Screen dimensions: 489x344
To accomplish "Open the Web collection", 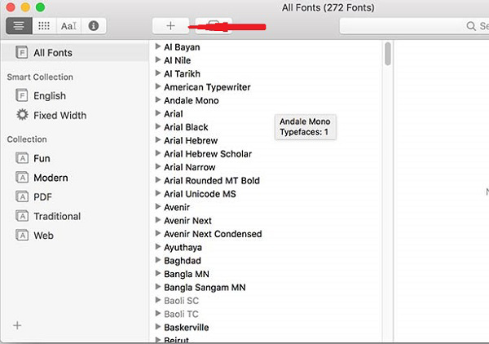I will coord(43,236).
